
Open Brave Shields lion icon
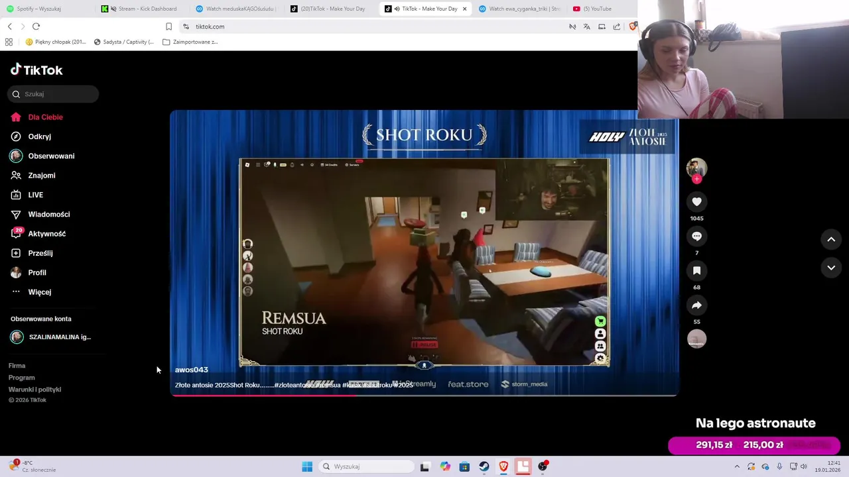pos(633,26)
